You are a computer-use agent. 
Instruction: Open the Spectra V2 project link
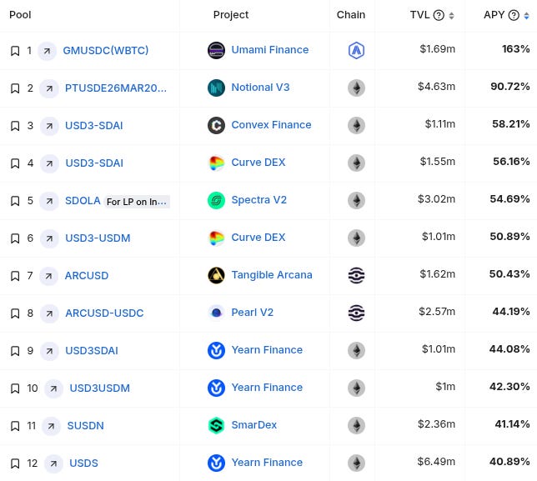pyautogui.click(x=258, y=199)
